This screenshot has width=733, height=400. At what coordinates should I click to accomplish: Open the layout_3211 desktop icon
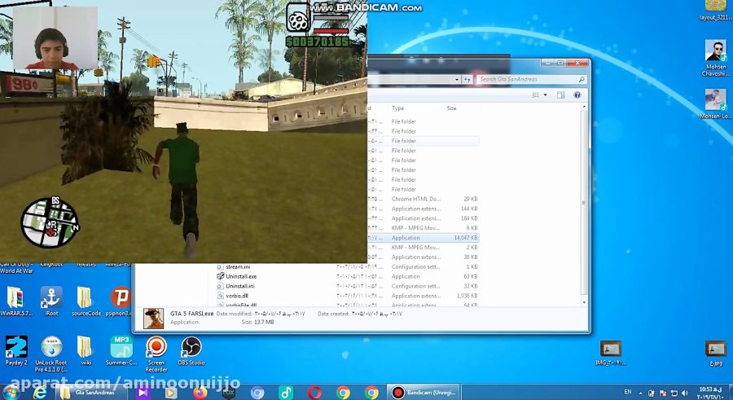tap(715, 11)
